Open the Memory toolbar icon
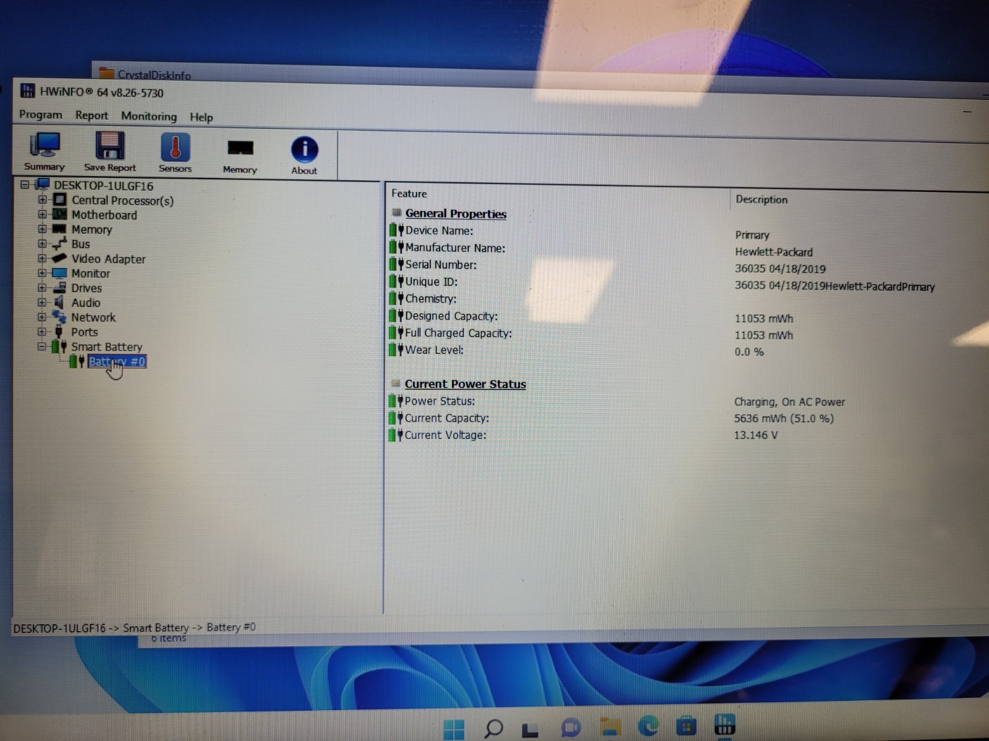Viewport: 989px width, 741px height. coord(240,155)
